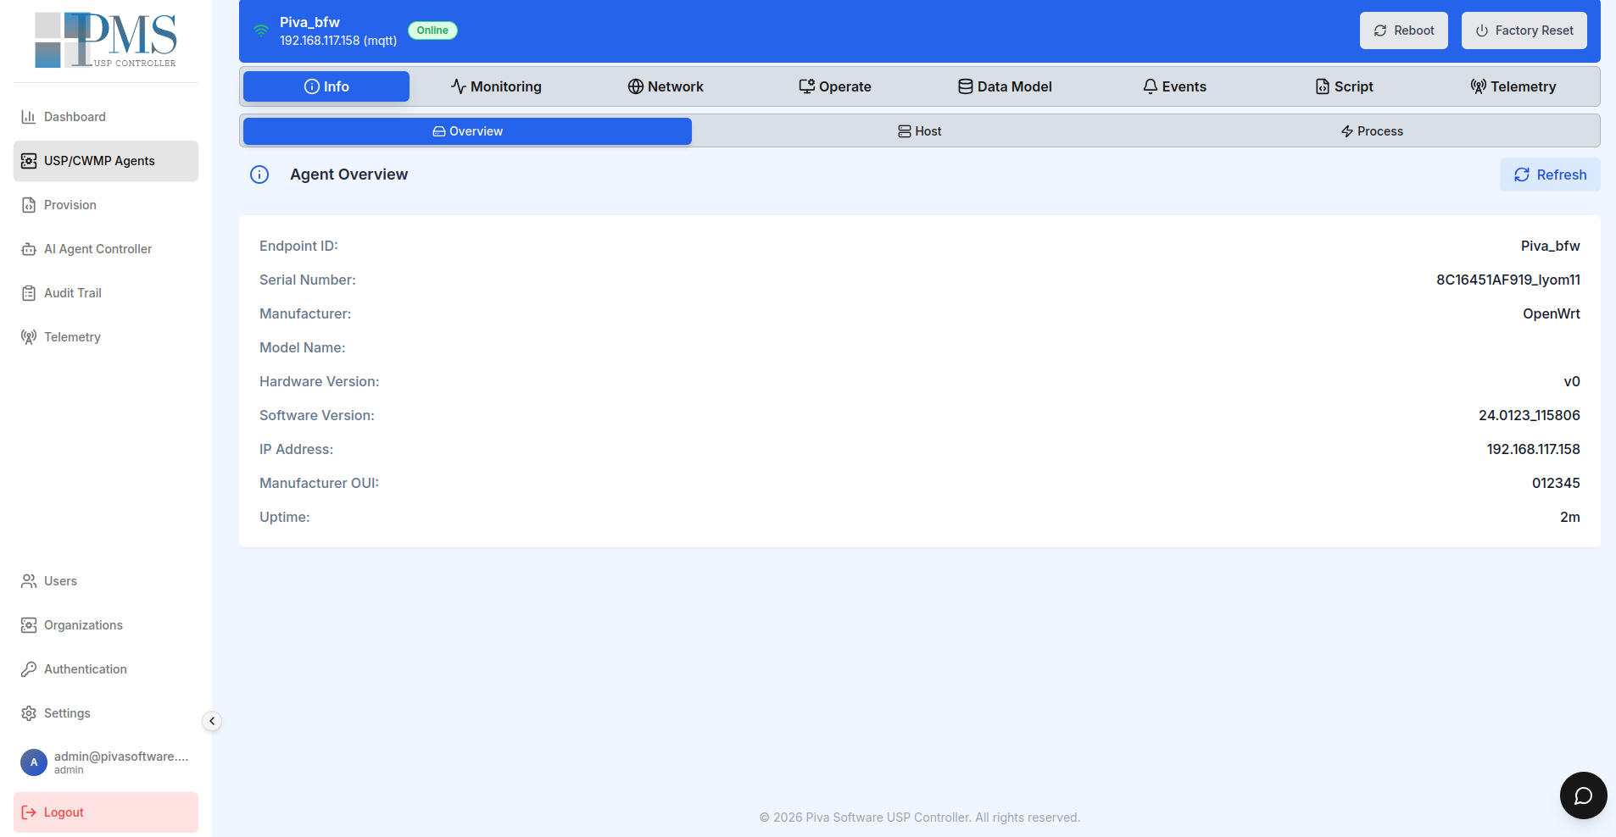This screenshot has width=1616, height=837.
Task: Click the AI Agent Controller robot icon
Action: coord(29,249)
